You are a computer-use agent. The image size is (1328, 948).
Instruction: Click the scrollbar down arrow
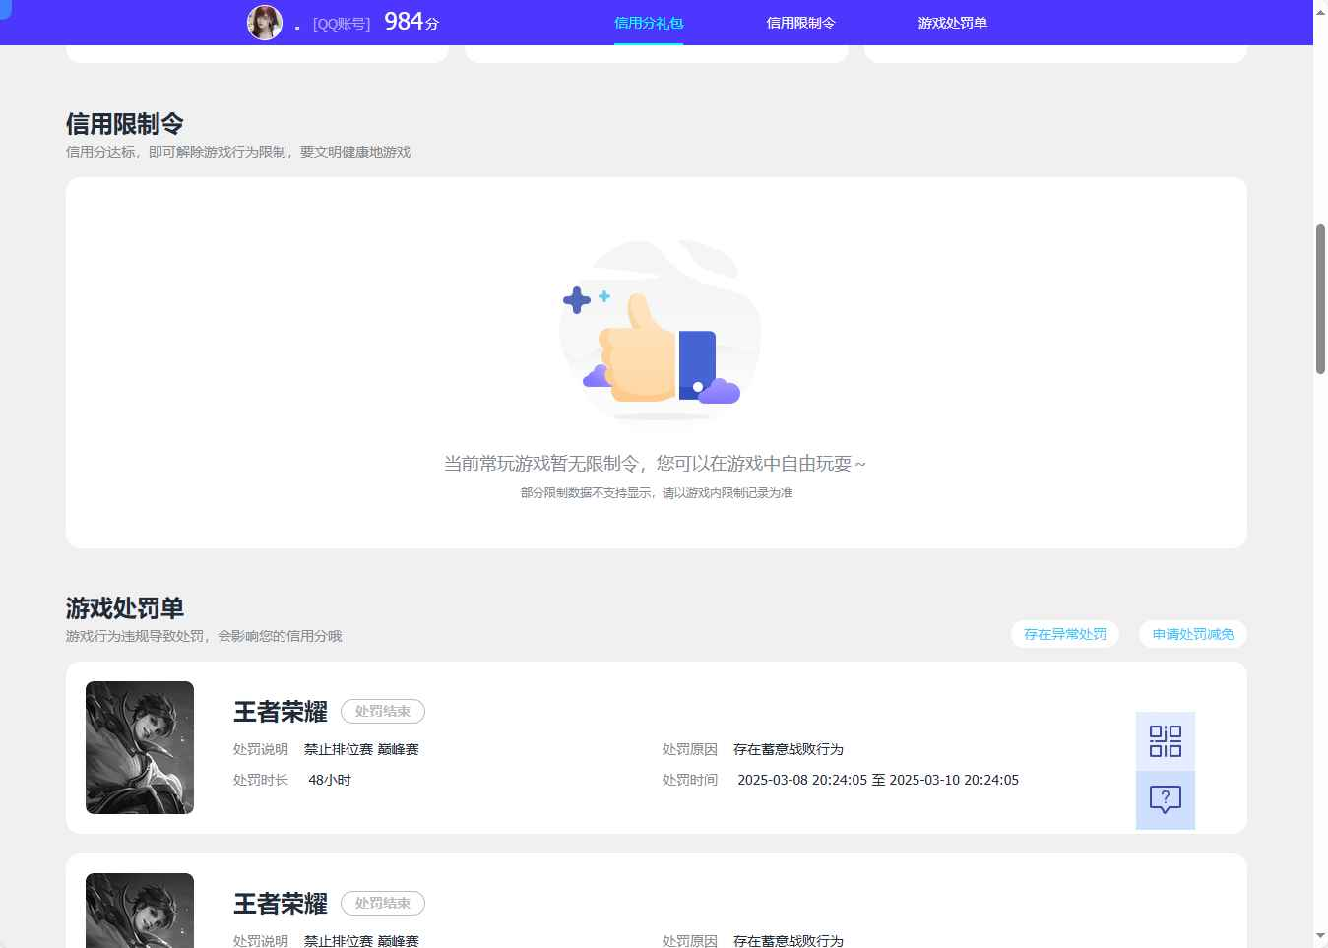[x=1320, y=936]
